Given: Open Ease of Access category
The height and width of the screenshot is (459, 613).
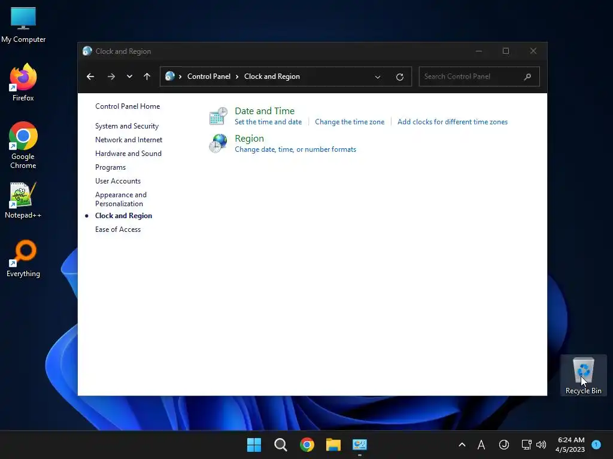Looking at the screenshot, I should 118,229.
